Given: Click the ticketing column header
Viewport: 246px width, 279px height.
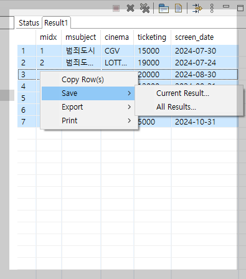Looking at the screenshot, I should pos(152,37).
